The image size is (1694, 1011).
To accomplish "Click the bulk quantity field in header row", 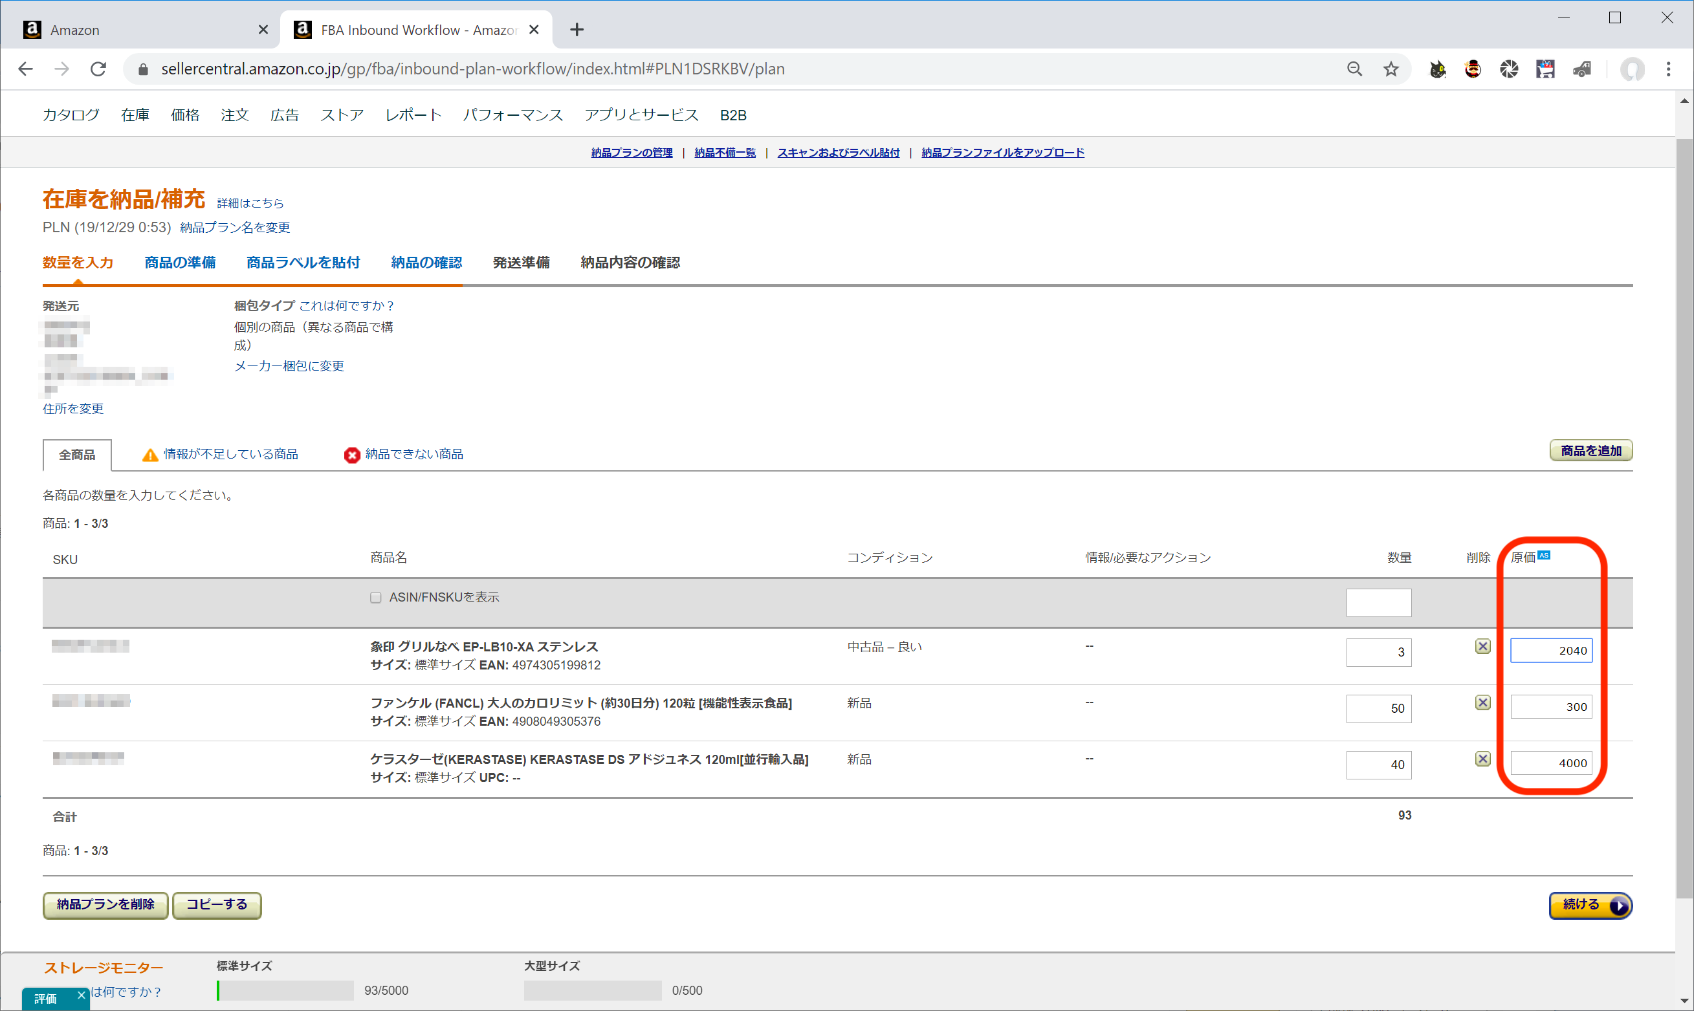I will point(1378,602).
